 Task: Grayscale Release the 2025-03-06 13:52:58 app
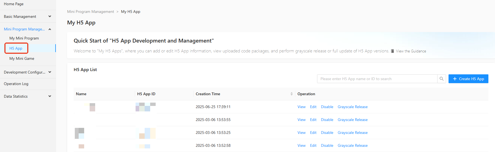[x=353, y=145]
